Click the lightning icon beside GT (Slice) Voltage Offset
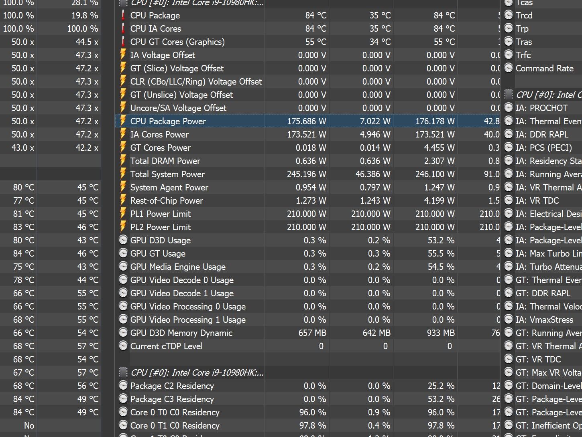 coord(123,68)
